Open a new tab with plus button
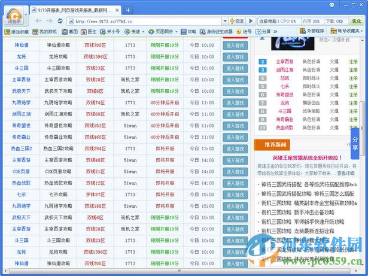 click(x=128, y=10)
